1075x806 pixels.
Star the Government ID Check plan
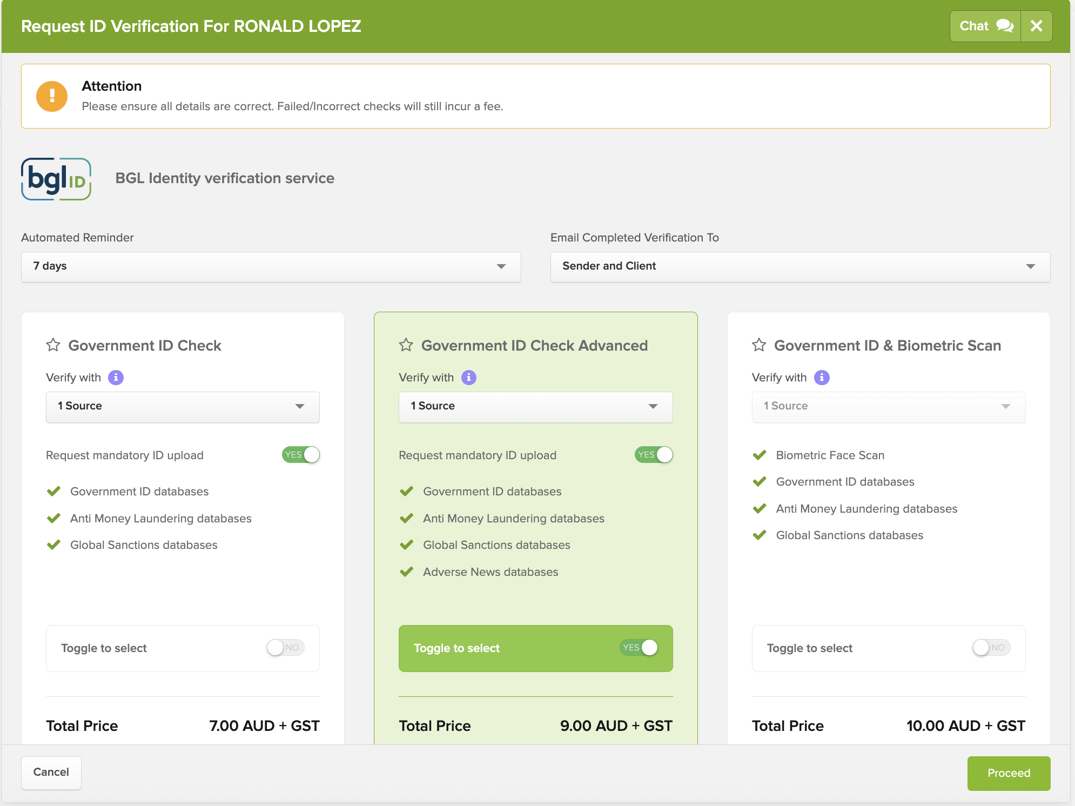(53, 345)
